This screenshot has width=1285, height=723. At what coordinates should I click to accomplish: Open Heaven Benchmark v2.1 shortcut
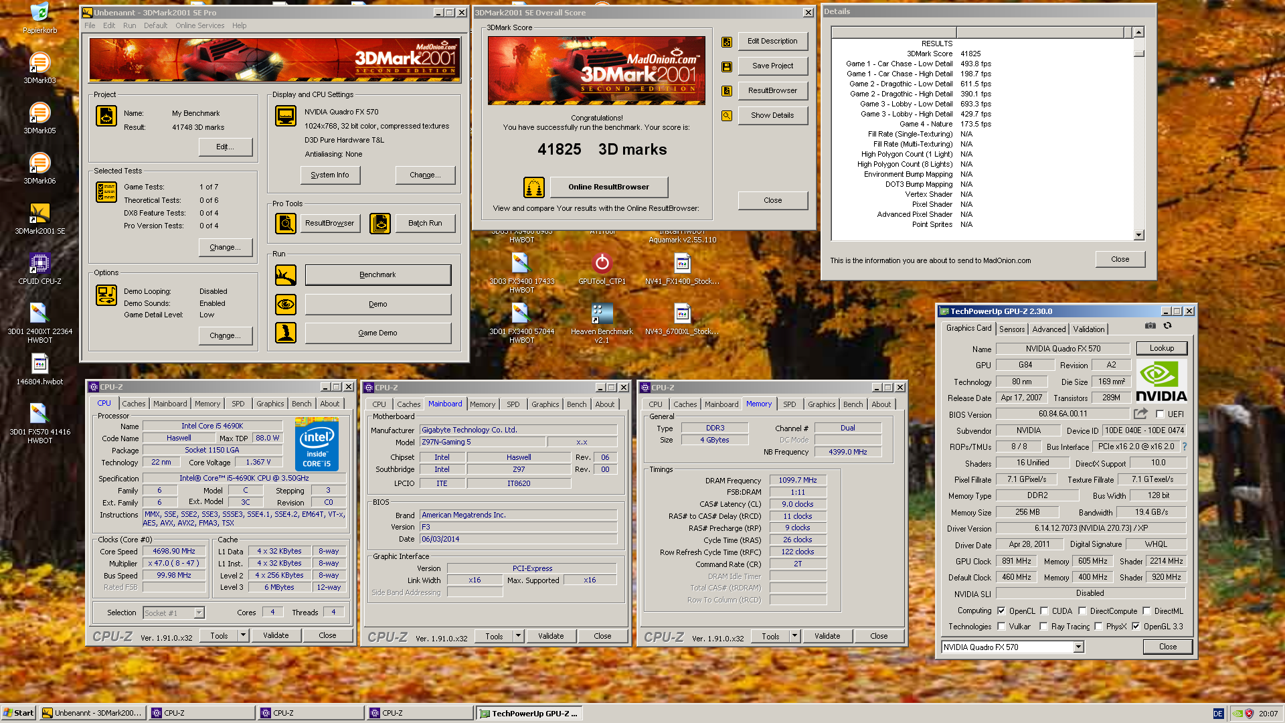point(602,323)
